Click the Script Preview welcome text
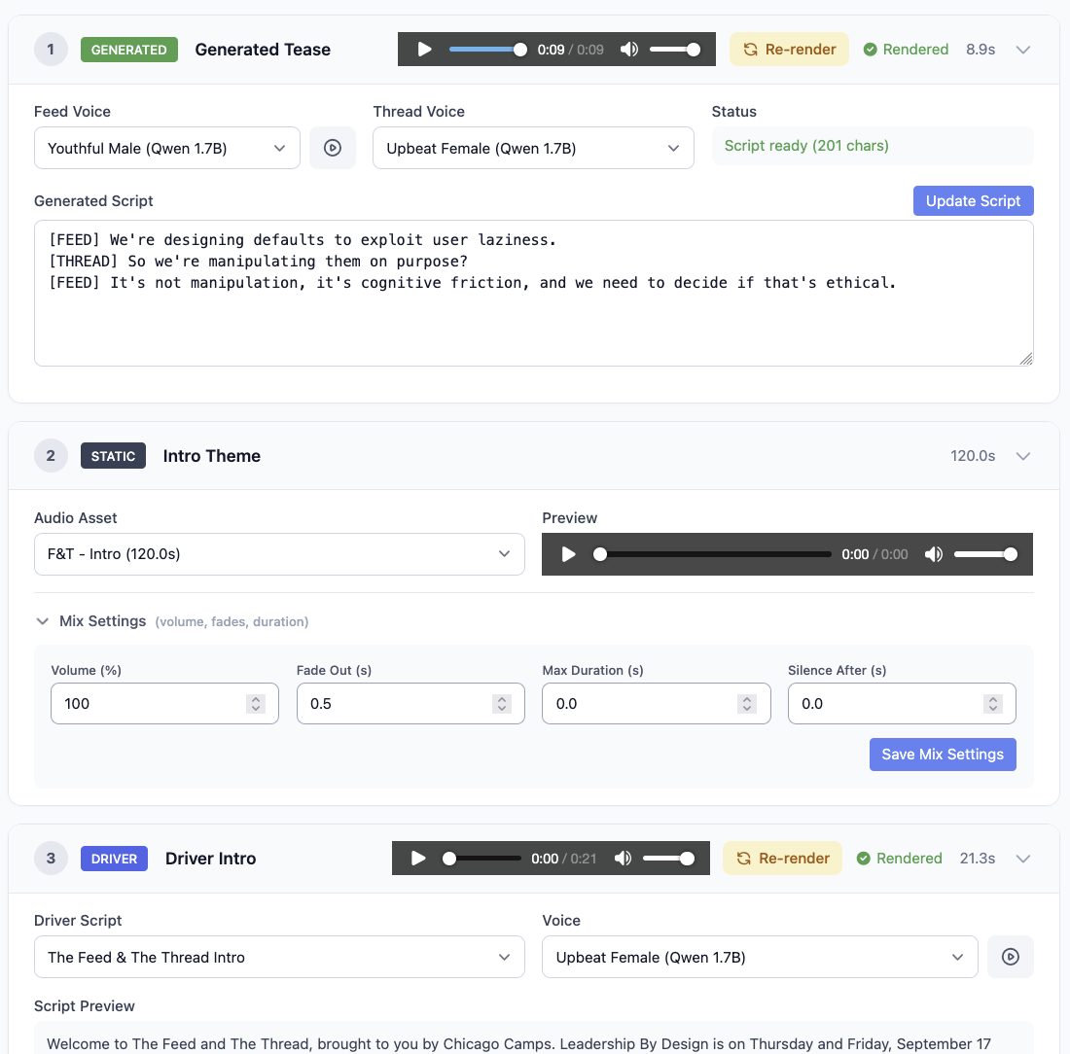The width and height of the screenshot is (1070, 1054). coord(518,1043)
